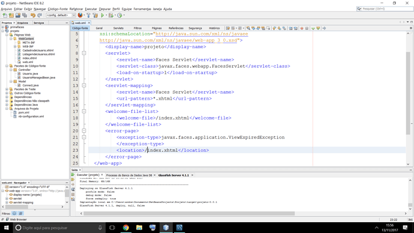Open Google Chrome from the taskbar

125,228
